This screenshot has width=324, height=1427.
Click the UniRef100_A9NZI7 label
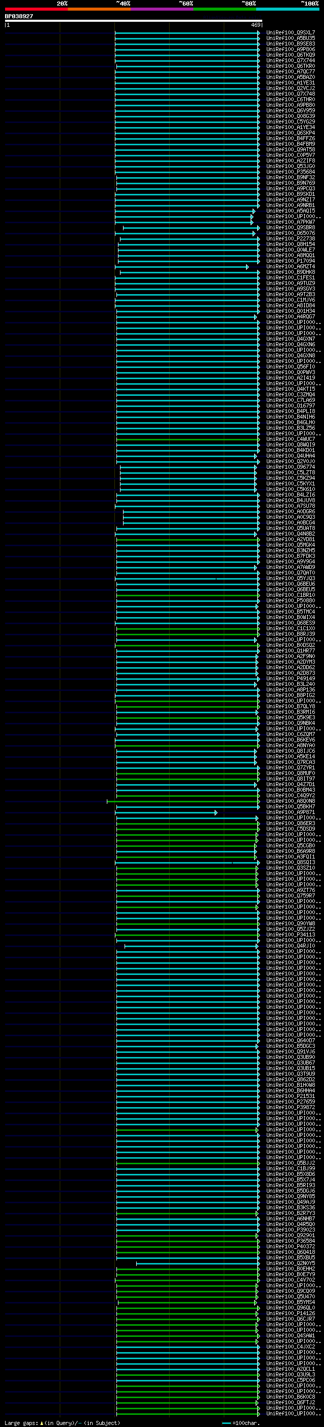pos(291,199)
